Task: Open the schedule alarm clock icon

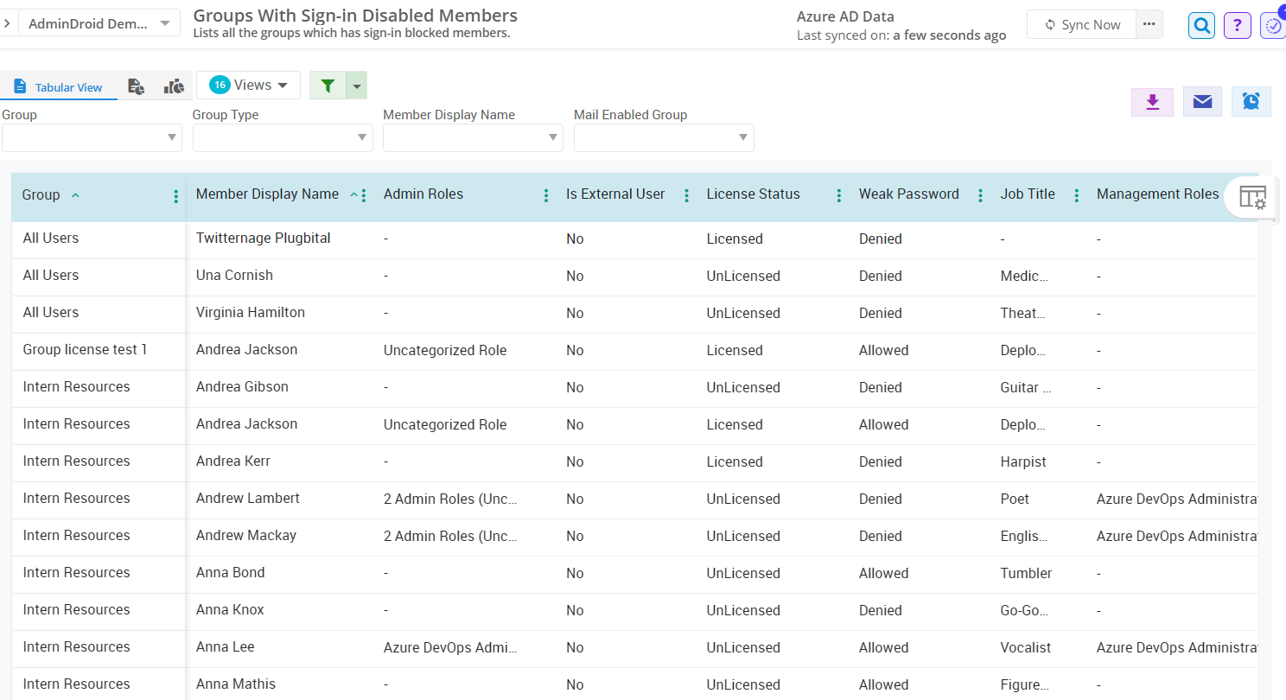Action: [x=1251, y=102]
